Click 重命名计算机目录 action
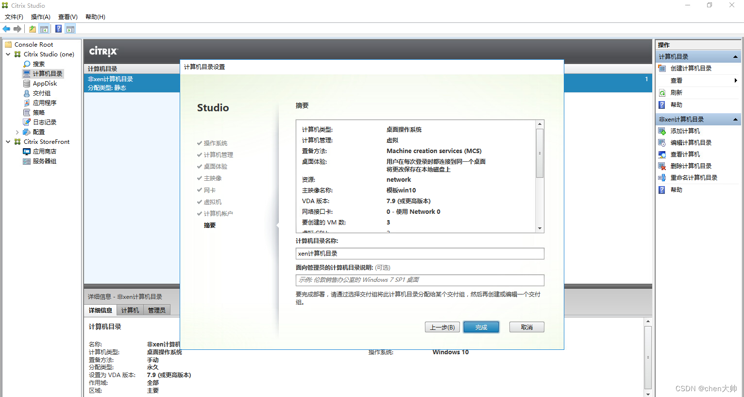 (694, 178)
